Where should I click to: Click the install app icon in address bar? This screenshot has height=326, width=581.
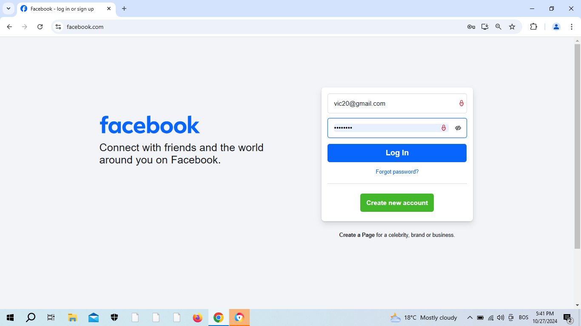pos(485,27)
